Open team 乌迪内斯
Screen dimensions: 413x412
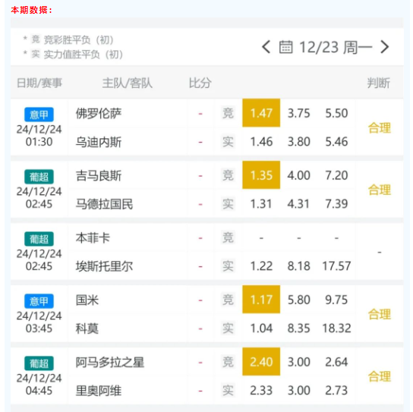99,142
